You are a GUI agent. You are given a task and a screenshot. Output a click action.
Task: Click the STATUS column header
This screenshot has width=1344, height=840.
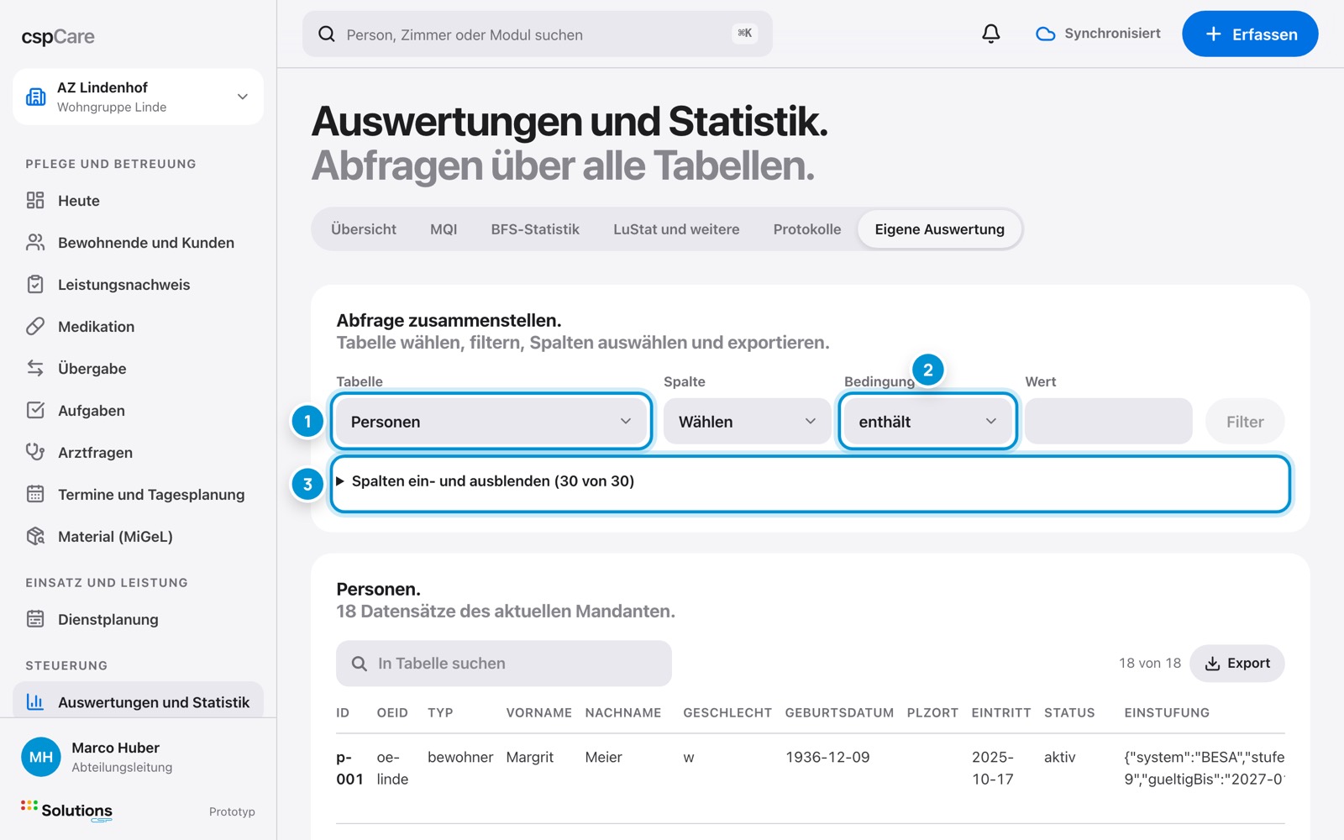(x=1069, y=712)
